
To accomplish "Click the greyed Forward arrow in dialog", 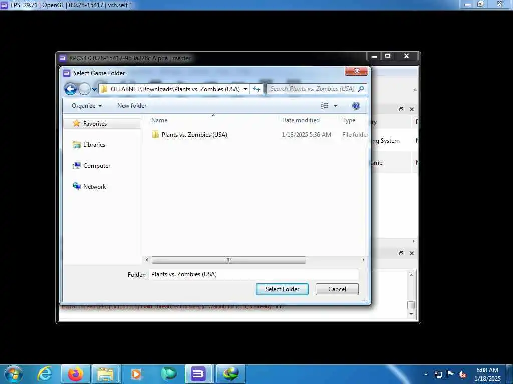I will point(84,89).
